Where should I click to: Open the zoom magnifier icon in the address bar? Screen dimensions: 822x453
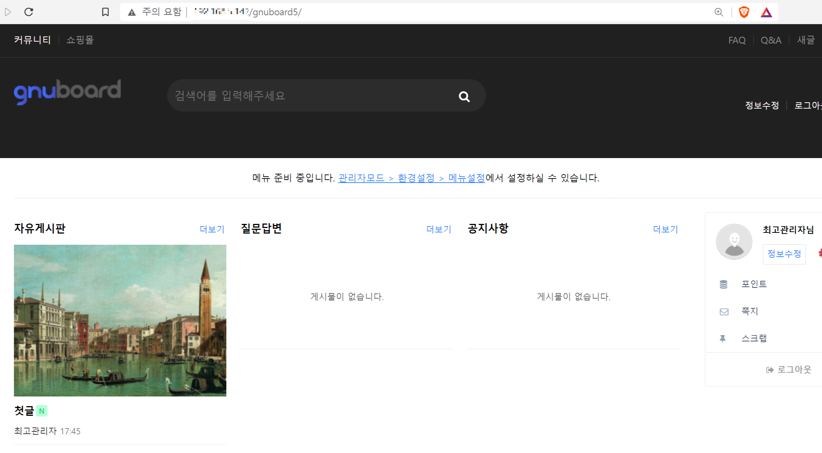(719, 12)
